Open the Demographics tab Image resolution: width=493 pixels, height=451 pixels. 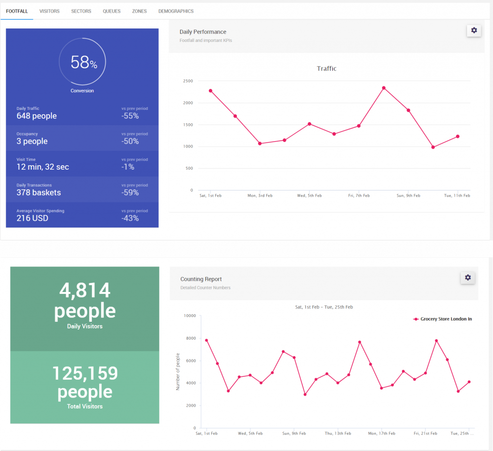pyautogui.click(x=176, y=12)
